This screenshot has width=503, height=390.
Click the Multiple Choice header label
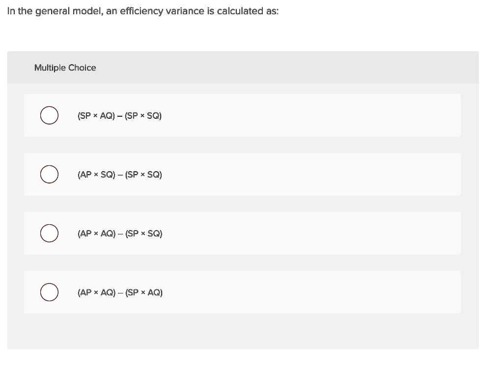[65, 67]
